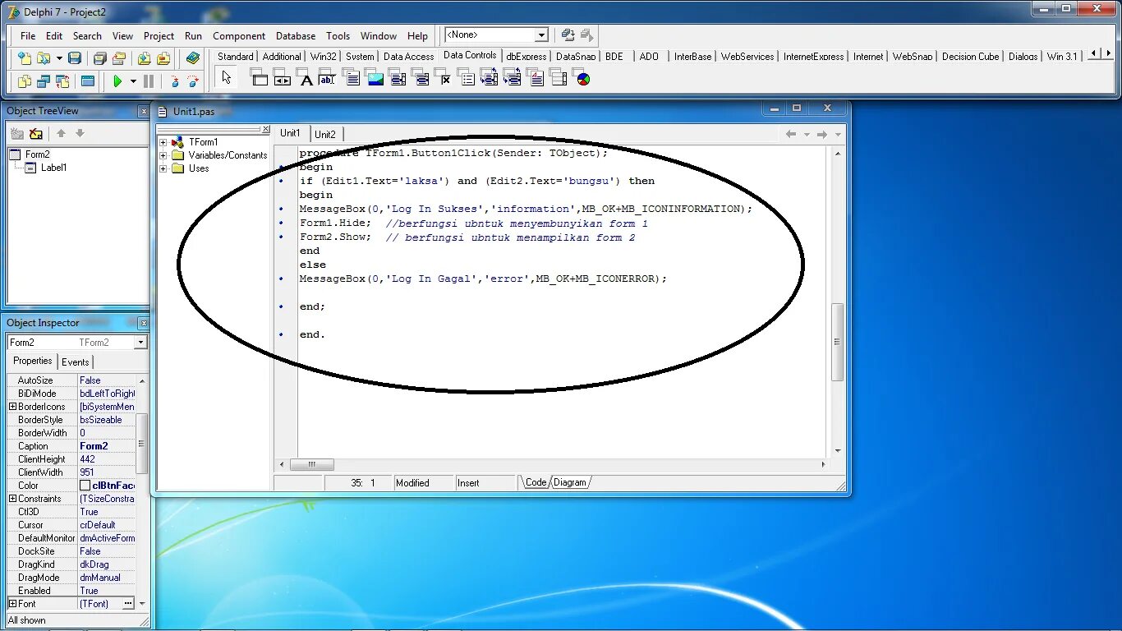The height and width of the screenshot is (631, 1122).
Task: Expand the TForm1 node in Code Explorer
Action: click(x=163, y=142)
